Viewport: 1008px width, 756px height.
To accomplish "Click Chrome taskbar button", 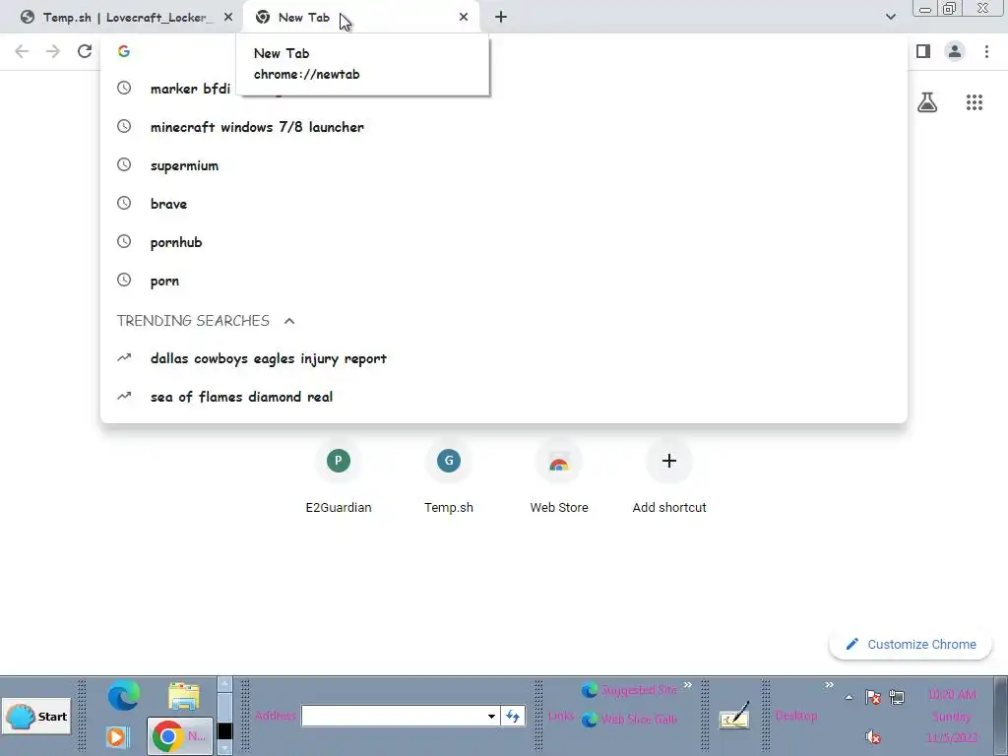I will coord(180,736).
